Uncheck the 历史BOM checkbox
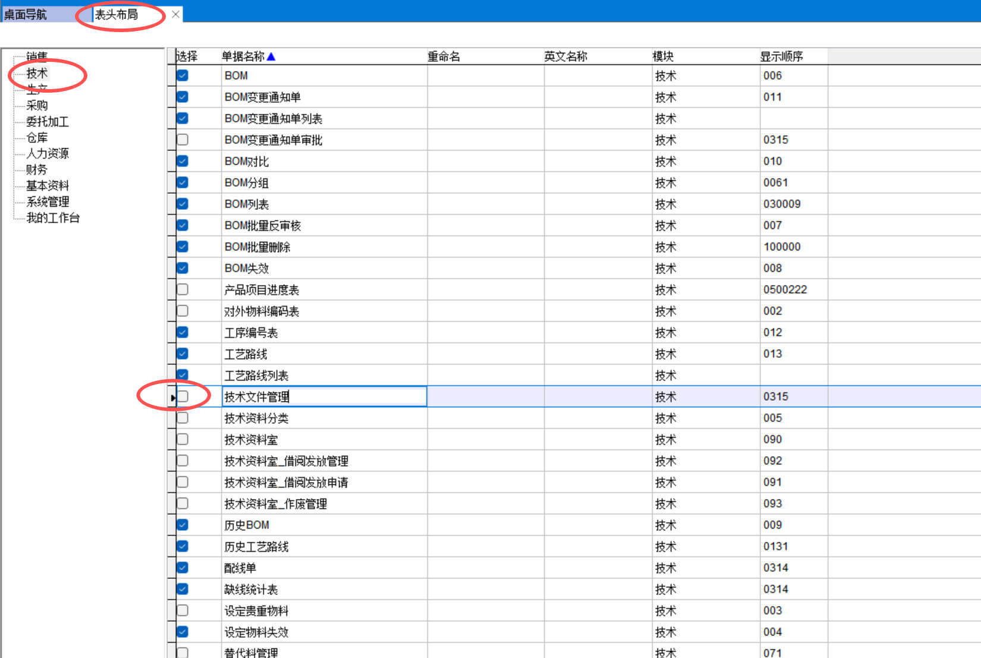The height and width of the screenshot is (658, 981). click(183, 525)
